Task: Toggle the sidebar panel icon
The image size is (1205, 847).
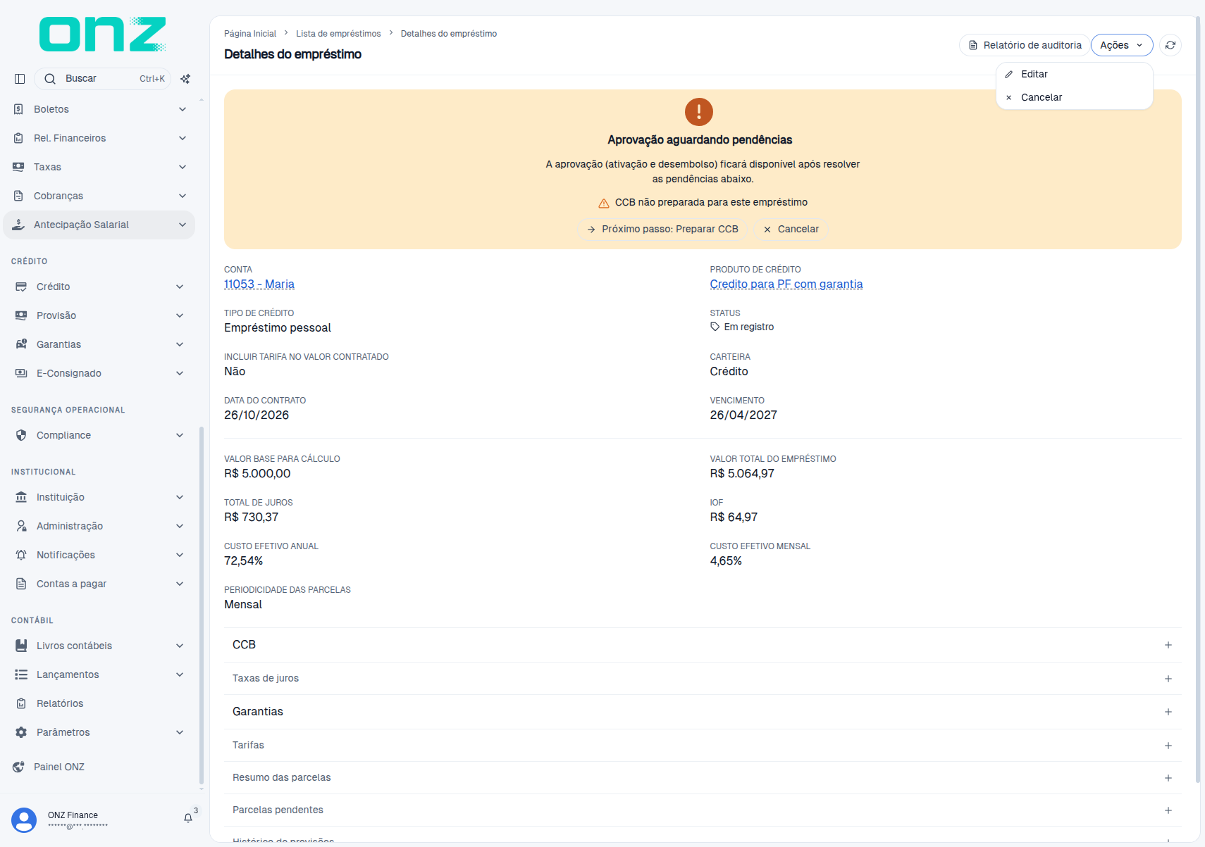Action: [x=20, y=79]
